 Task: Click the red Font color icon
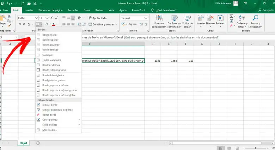tap(54, 24)
